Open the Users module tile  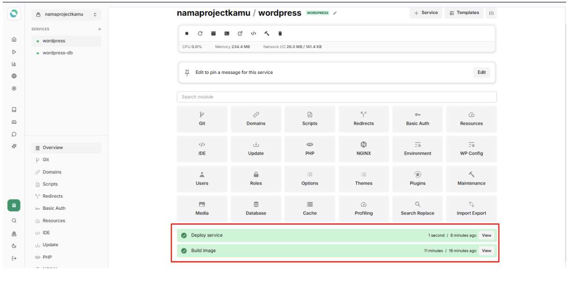click(x=202, y=179)
